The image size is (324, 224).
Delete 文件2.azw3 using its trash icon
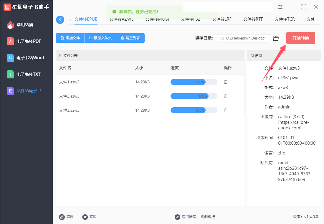[x=226, y=96]
